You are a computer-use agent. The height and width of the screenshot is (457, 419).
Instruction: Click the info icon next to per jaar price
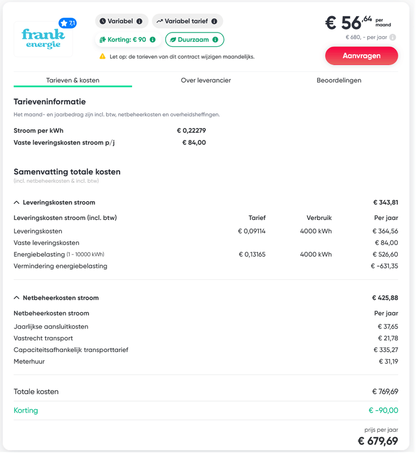(393, 37)
